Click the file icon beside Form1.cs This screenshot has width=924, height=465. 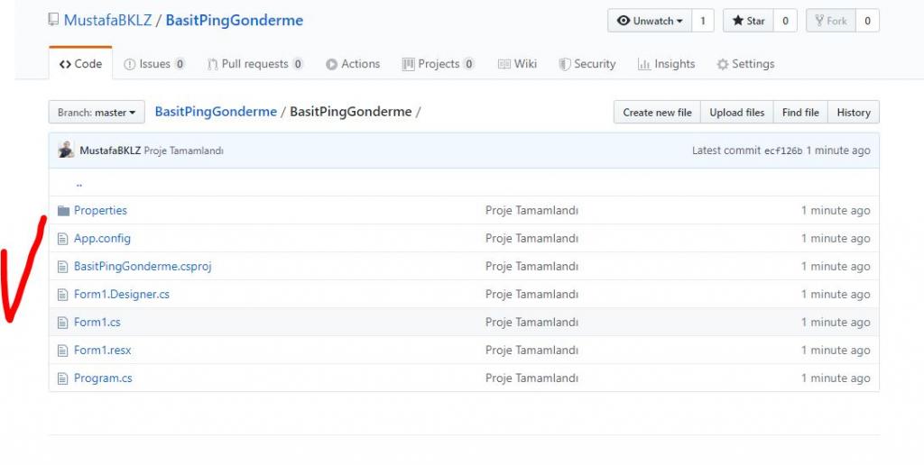tap(62, 322)
